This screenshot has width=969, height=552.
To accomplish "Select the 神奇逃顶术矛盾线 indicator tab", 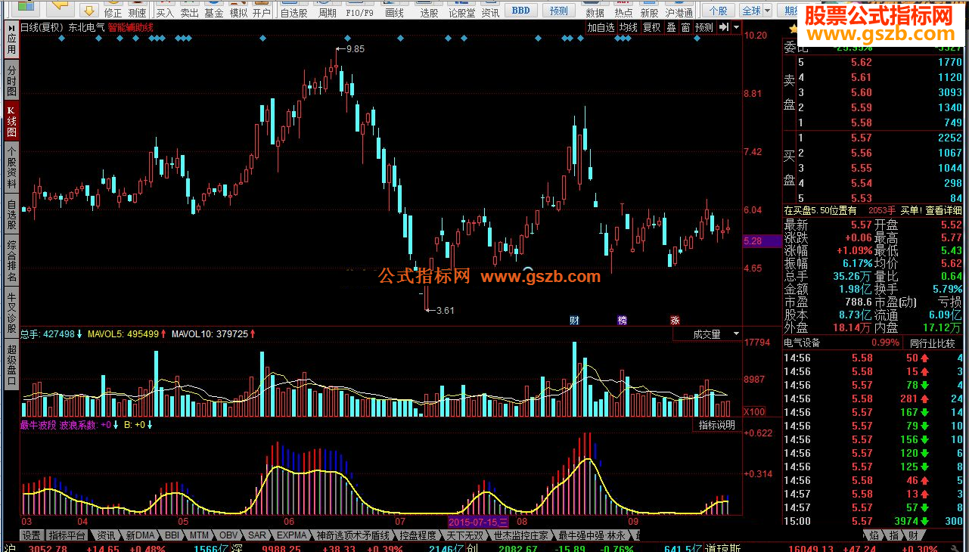I will click(354, 535).
